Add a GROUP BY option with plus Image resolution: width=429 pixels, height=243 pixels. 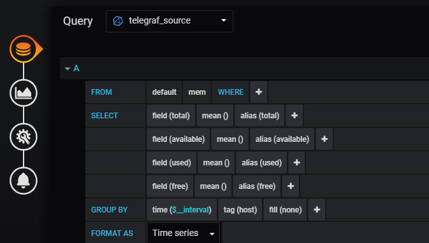click(x=317, y=209)
